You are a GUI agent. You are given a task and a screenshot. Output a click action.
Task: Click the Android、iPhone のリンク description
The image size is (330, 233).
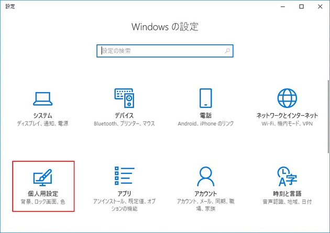pyautogui.click(x=206, y=124)
